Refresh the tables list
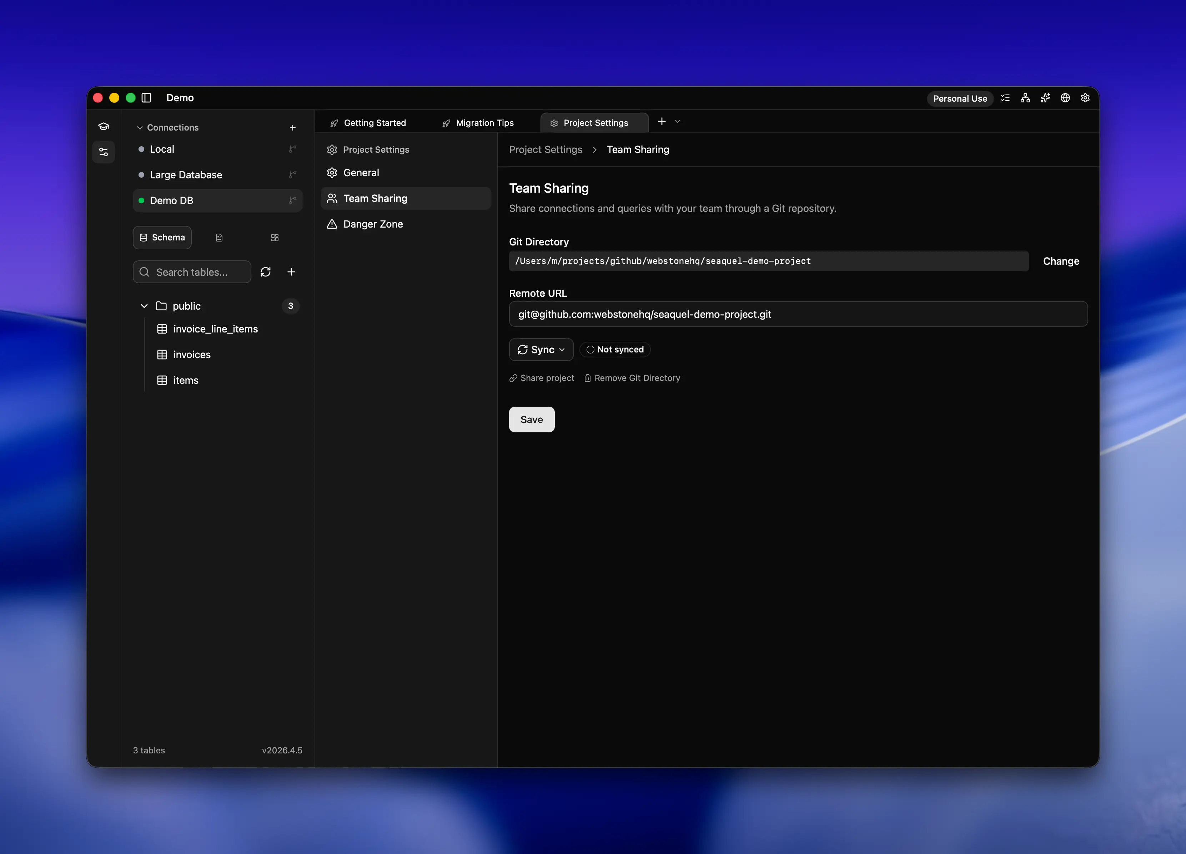 (266, 272)
